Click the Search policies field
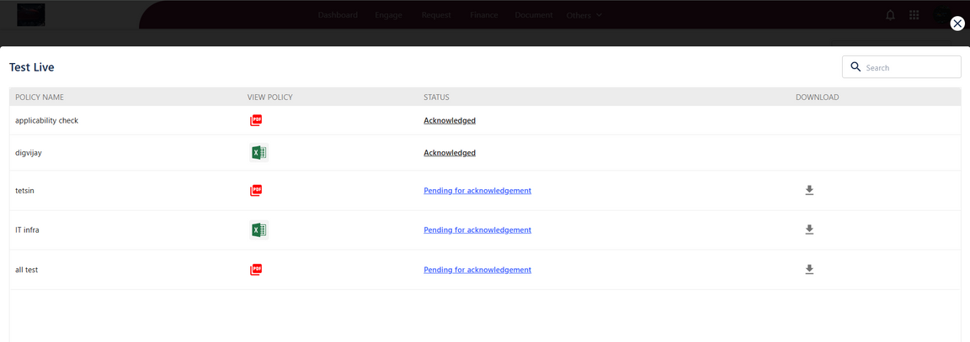 click(909, 67)
